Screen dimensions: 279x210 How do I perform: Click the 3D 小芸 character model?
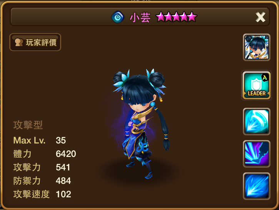pyautogui.click(x=140, y=123)
